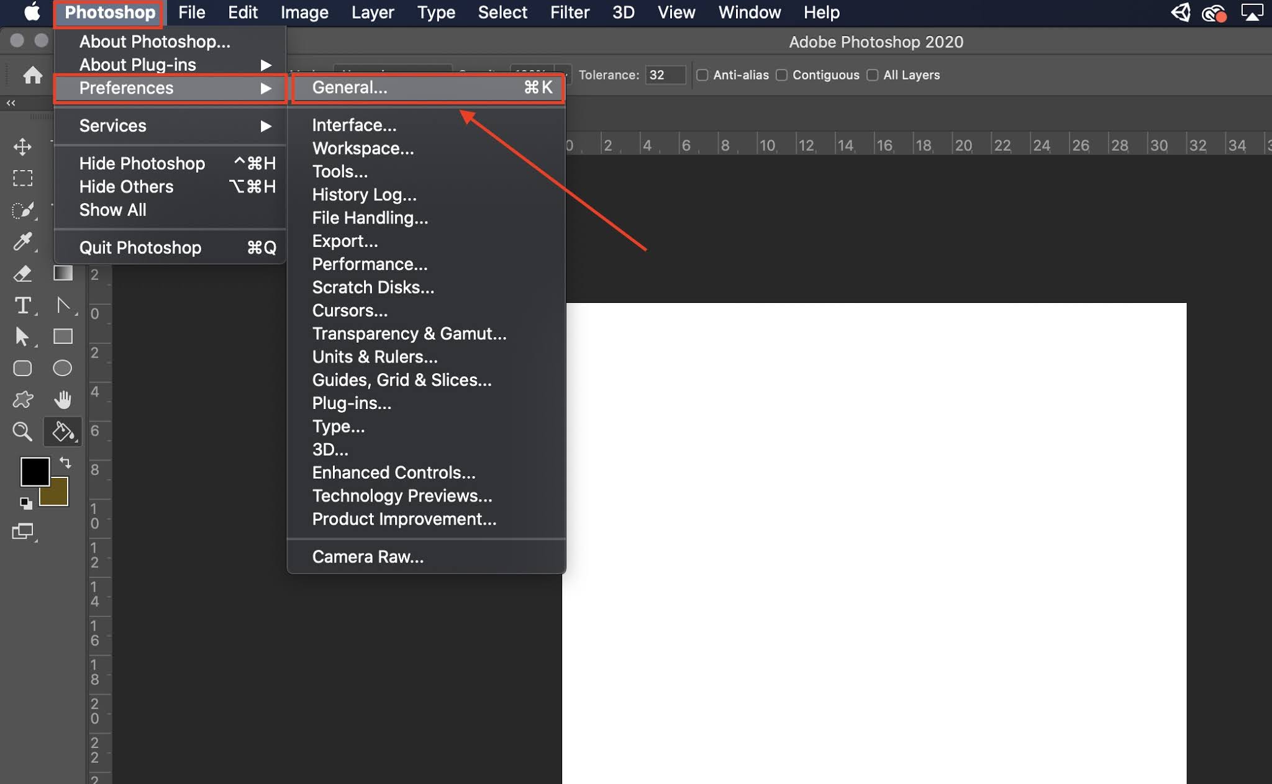Select the Move tool
The image size is (1272, 784).
tap(22, 146)
